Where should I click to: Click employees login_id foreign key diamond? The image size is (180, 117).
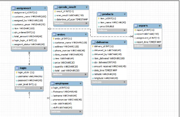(x=52, y=88)
